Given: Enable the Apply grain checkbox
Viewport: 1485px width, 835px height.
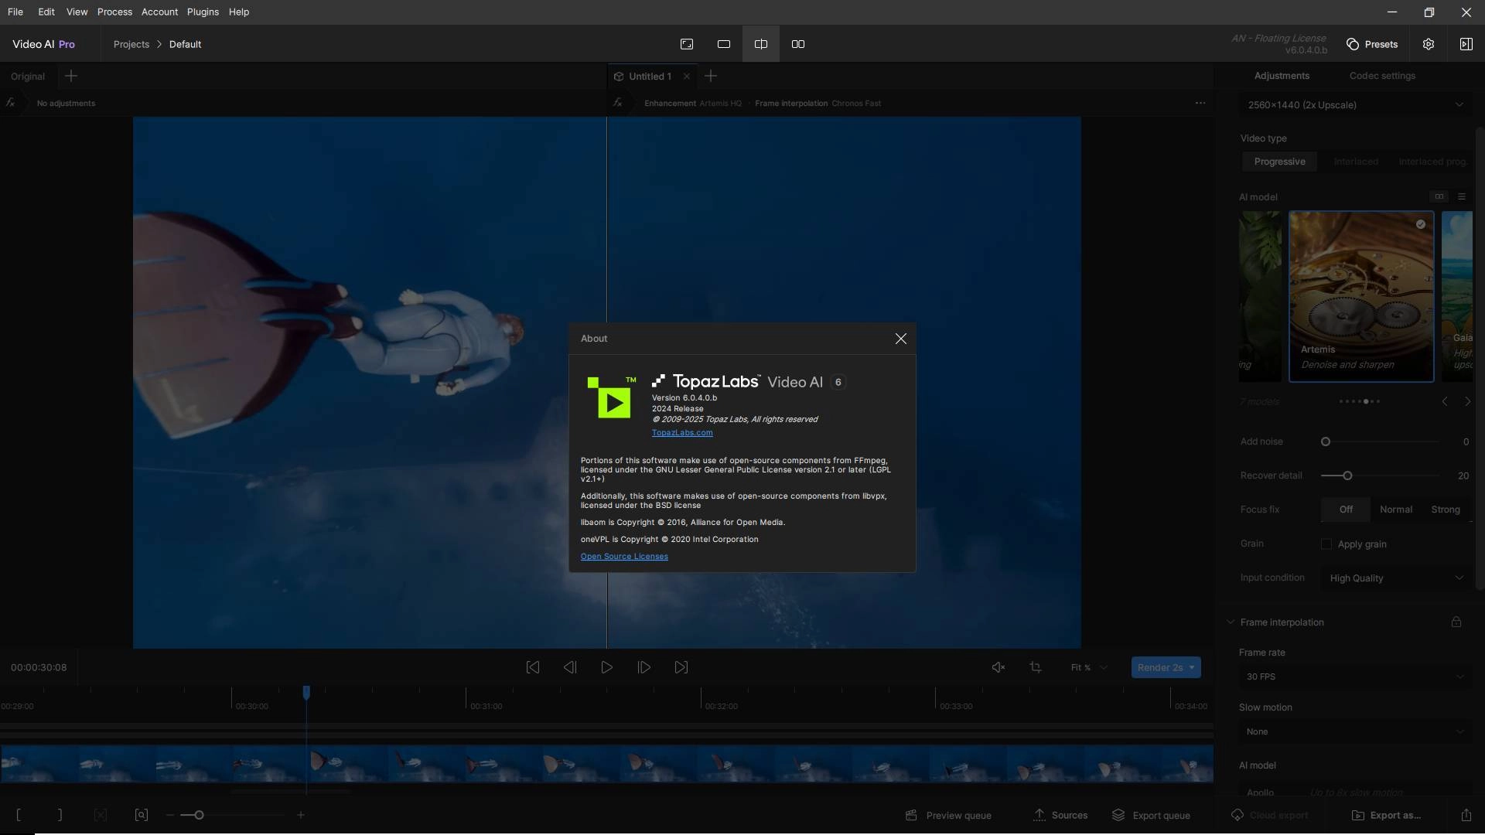Looking at the screenshot, I should (x=1326, y=544).
